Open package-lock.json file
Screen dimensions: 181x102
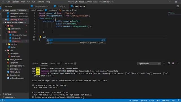point(17,66)
